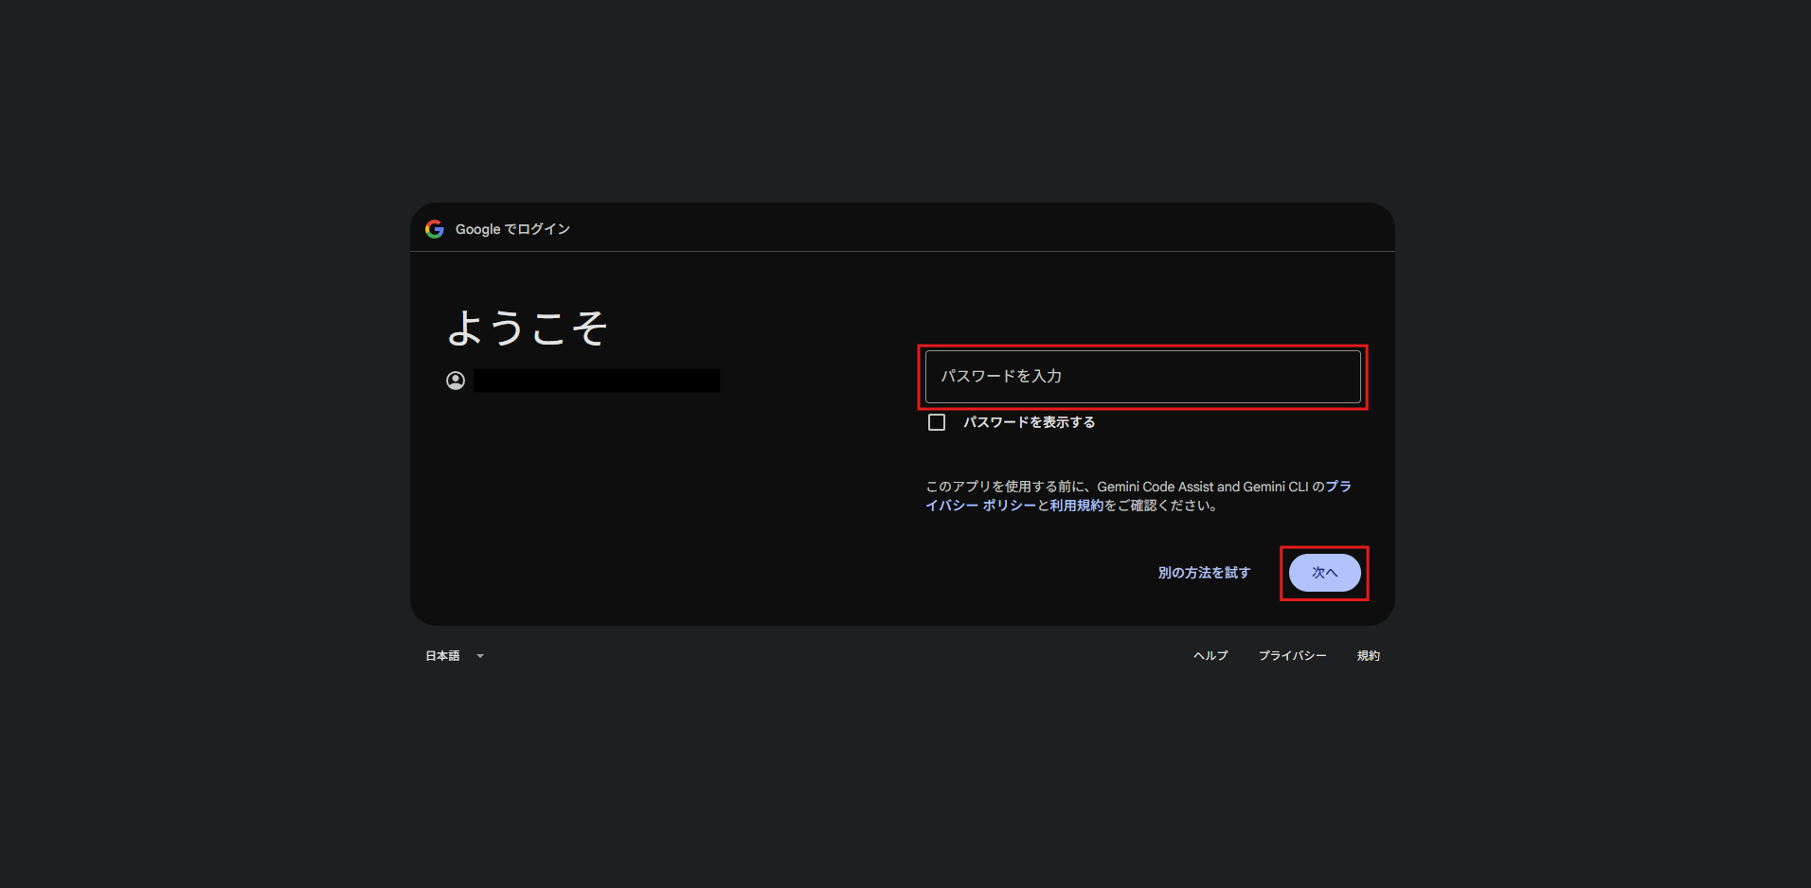Click inside the パスワードを入力 field

click(x=1142, y=377)
